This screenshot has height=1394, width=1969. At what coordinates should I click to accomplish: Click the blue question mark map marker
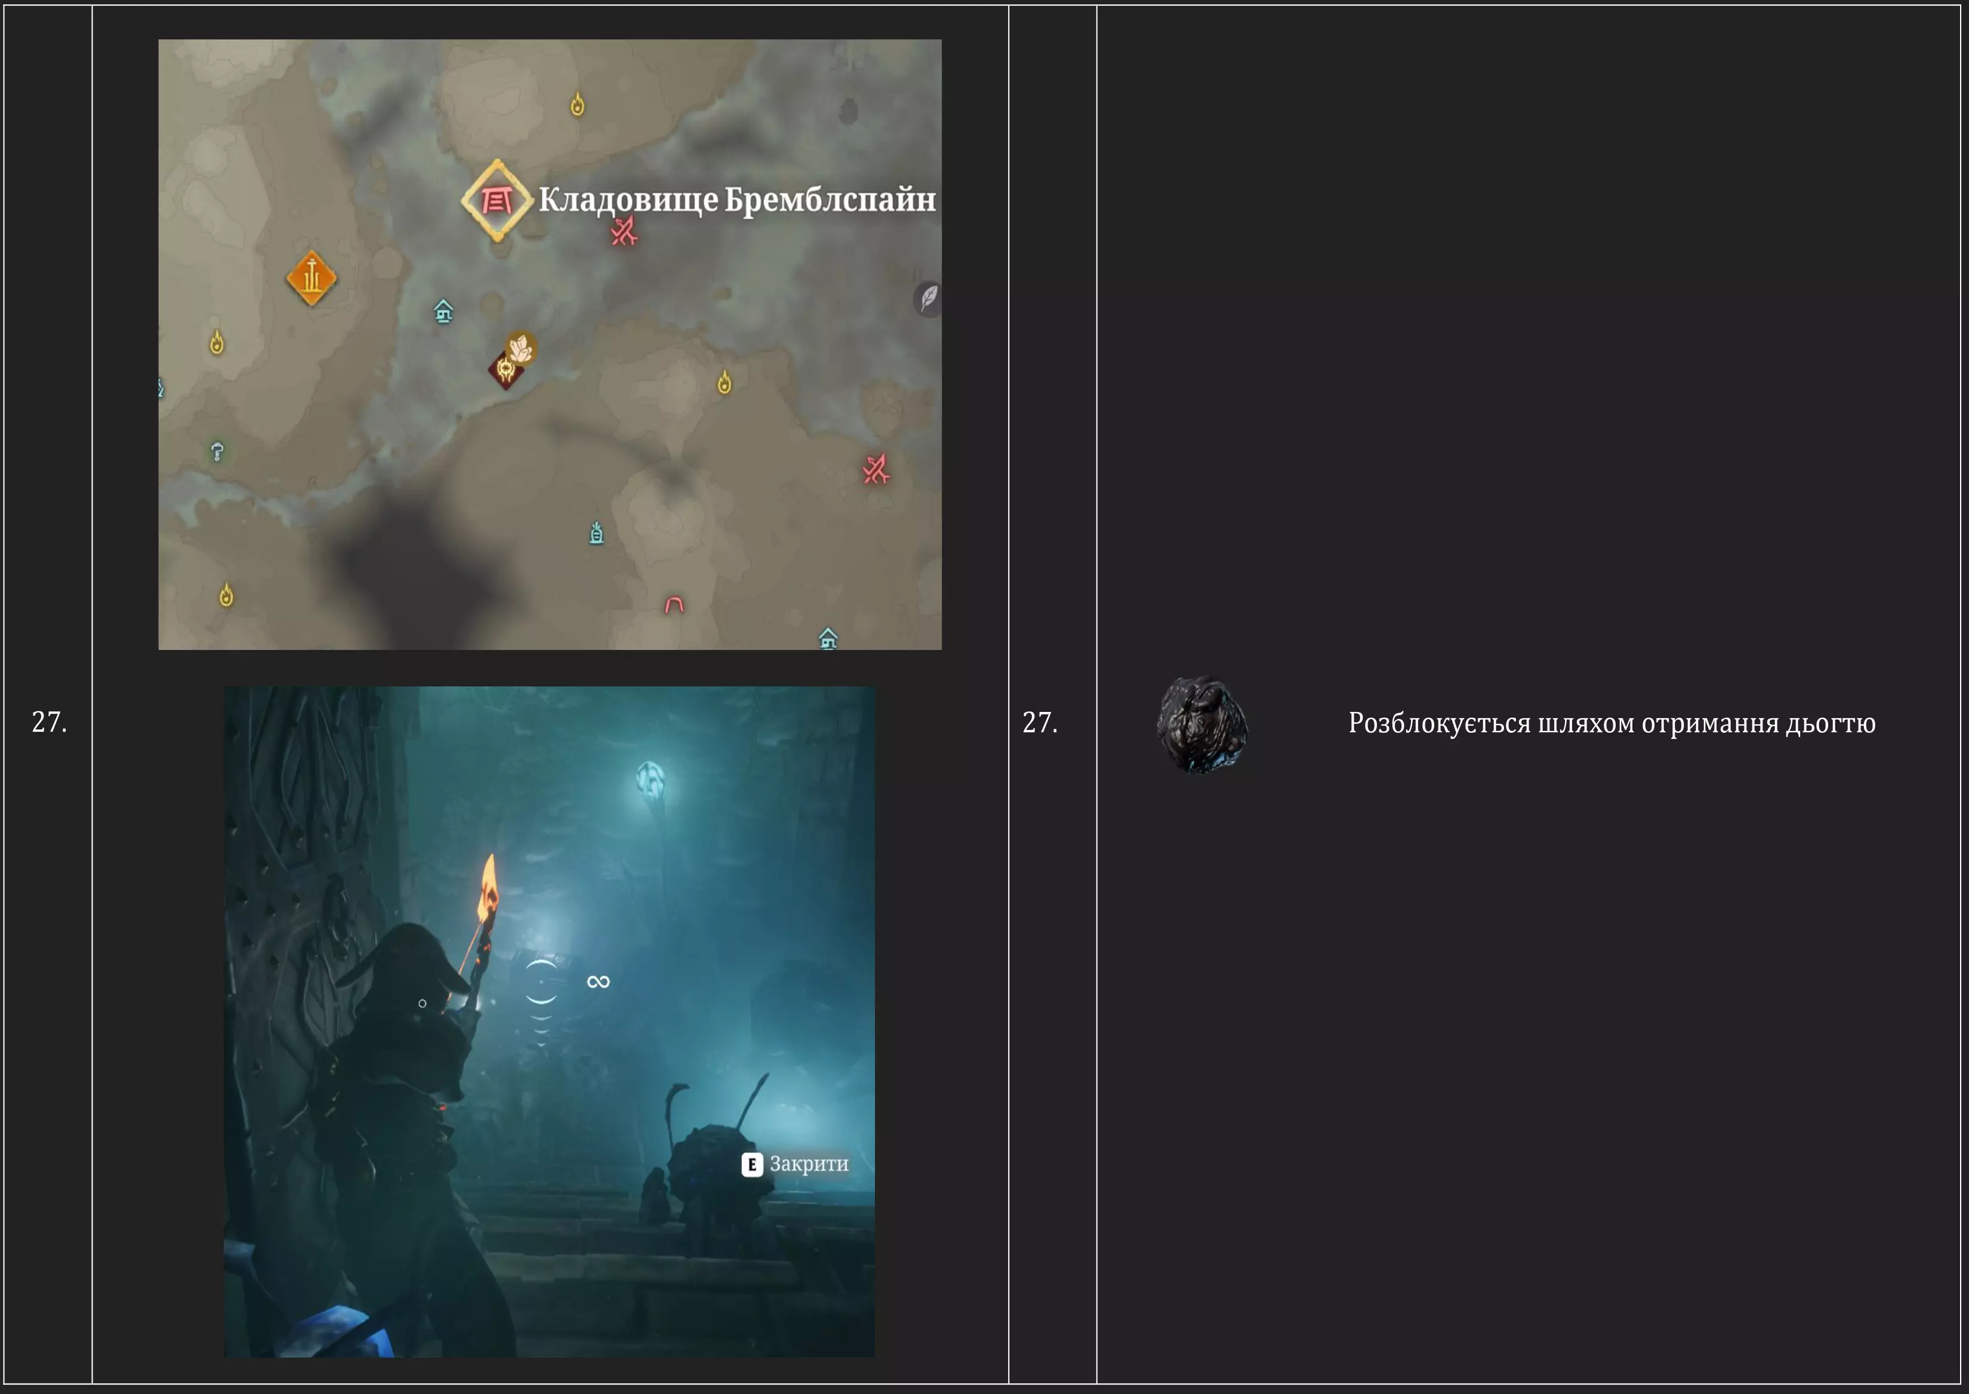217,452
